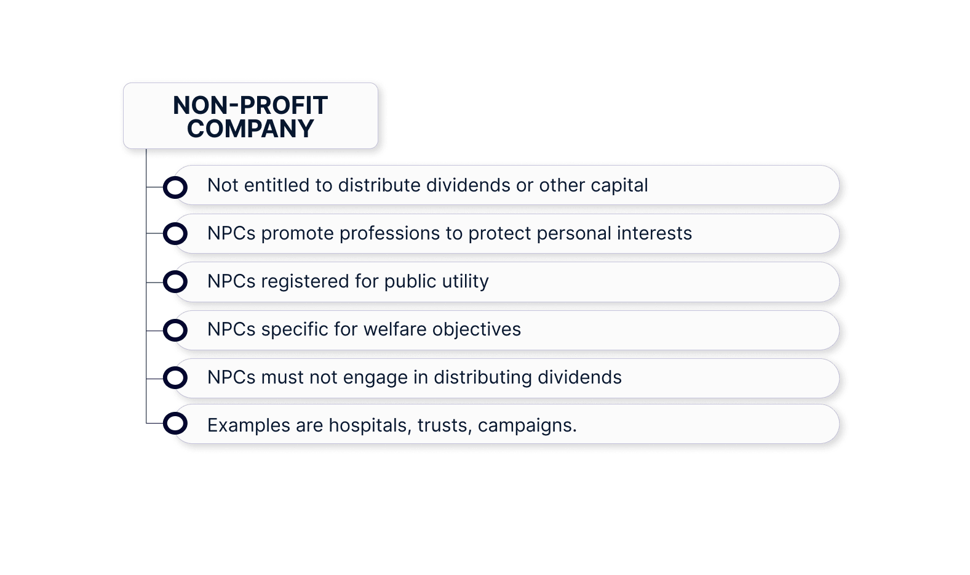The height and width of the screenshot is (575, 970).
Task: Open the 'NPCs registered for public utility' item
Action: click(x=348, y=281)
